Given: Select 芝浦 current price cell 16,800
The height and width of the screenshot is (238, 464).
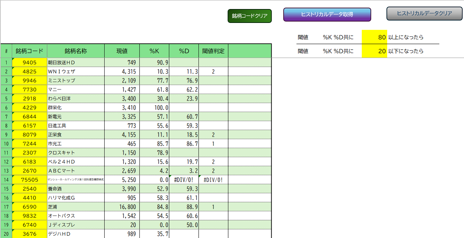Looking at the screenshot, I should [x=122, y=207].
